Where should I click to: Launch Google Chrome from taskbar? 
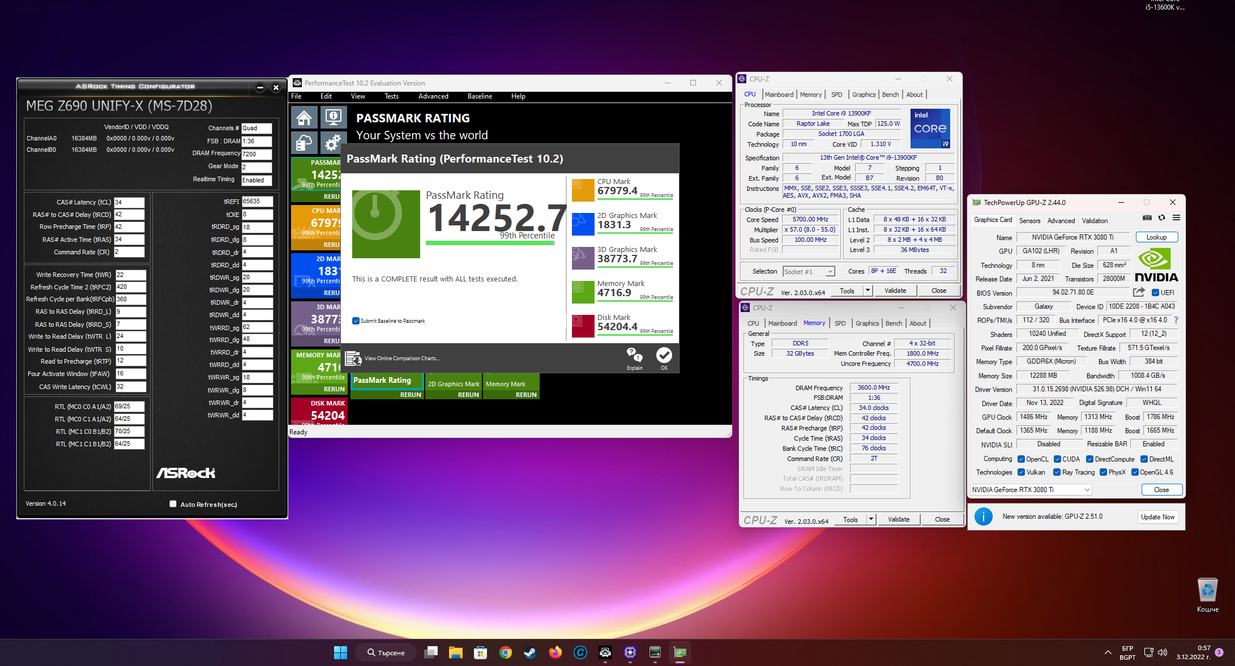tap(506, 652)
